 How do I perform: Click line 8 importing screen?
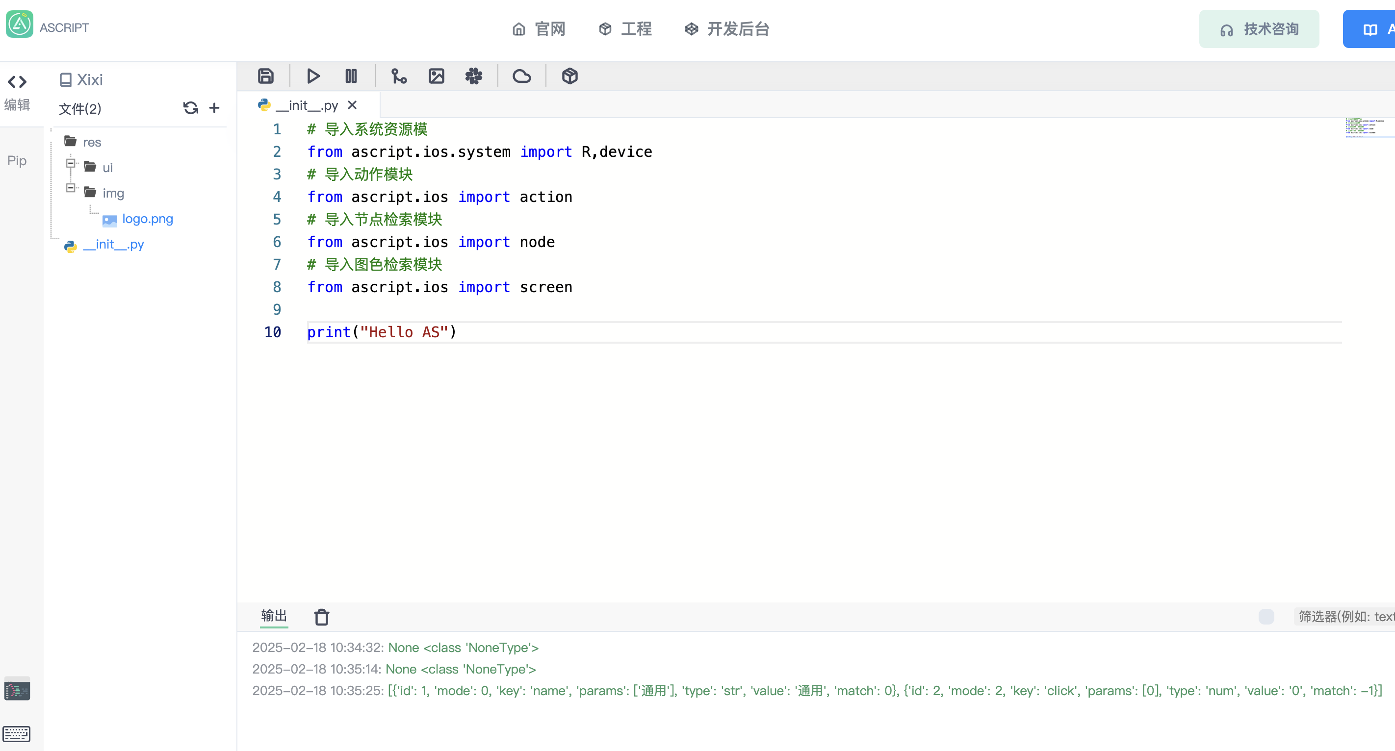439,287
